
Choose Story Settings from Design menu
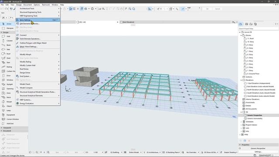pyautogui.click(x=38, y=20)
